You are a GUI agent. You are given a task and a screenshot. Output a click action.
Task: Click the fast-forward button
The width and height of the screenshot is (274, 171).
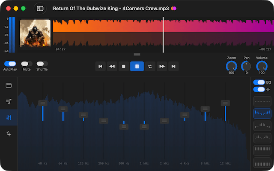(x=162, y=66)
